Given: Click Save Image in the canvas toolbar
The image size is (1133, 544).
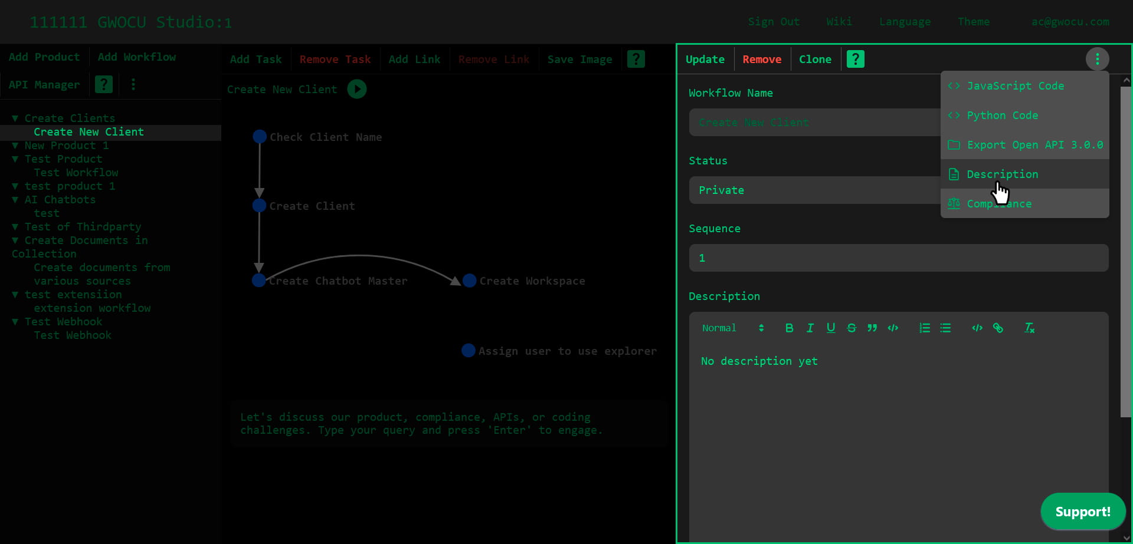Looking at the screenshot, I should (x=579, y=59).
